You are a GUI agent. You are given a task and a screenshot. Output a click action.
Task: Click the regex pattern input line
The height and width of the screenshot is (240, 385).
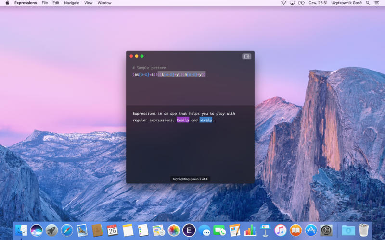169,74
